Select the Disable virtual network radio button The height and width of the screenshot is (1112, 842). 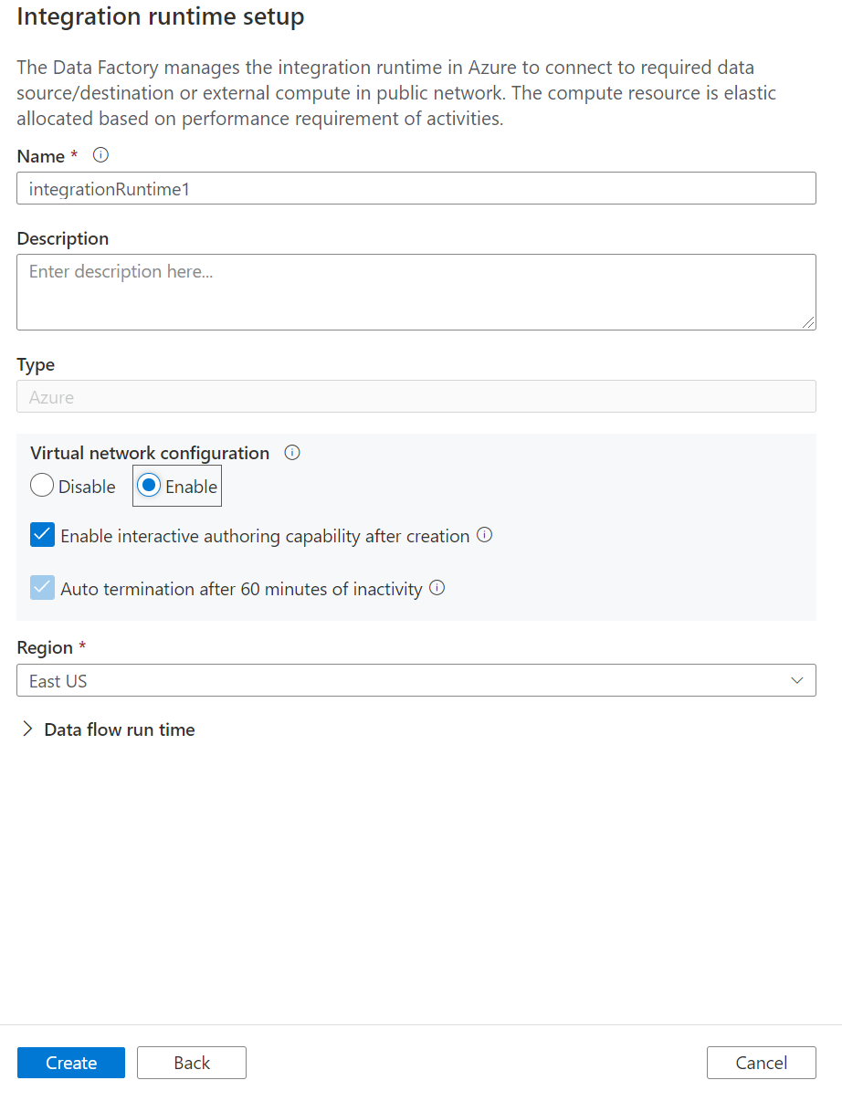42,487
